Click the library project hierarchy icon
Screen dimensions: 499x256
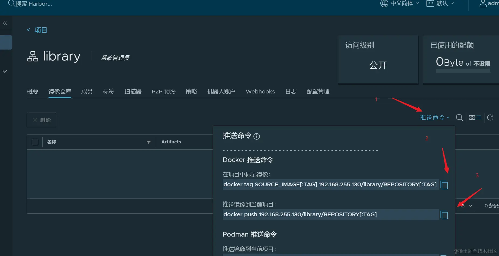[x=33, y=56]
